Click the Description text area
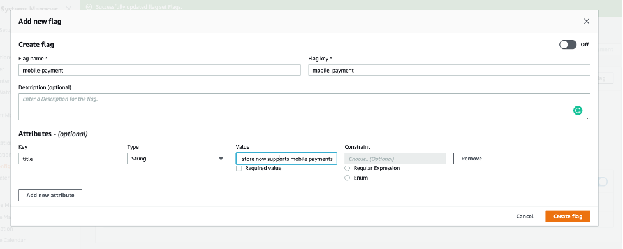The width and height of the screenshot is (623, 249). point(304,106)
